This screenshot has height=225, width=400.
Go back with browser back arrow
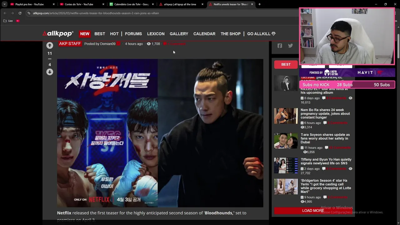[5, 13]
